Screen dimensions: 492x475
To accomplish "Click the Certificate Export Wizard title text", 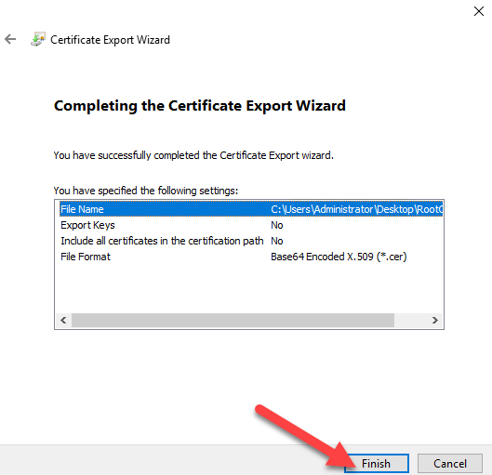I will coord(110,40).
